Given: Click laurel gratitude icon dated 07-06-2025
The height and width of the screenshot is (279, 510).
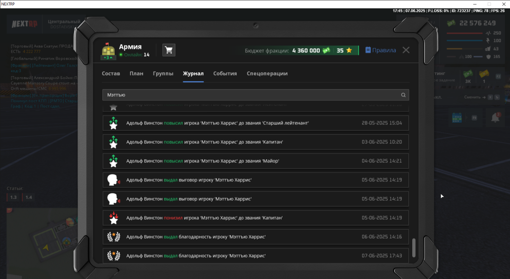Looking at the screenshot, I should pos(113,255).
